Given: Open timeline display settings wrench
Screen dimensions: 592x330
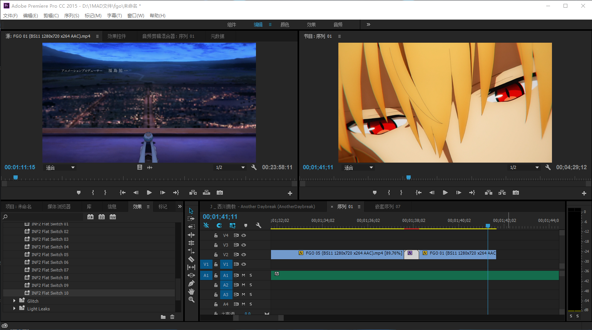Looking at the screenshot, I should [x=259, y=225].
